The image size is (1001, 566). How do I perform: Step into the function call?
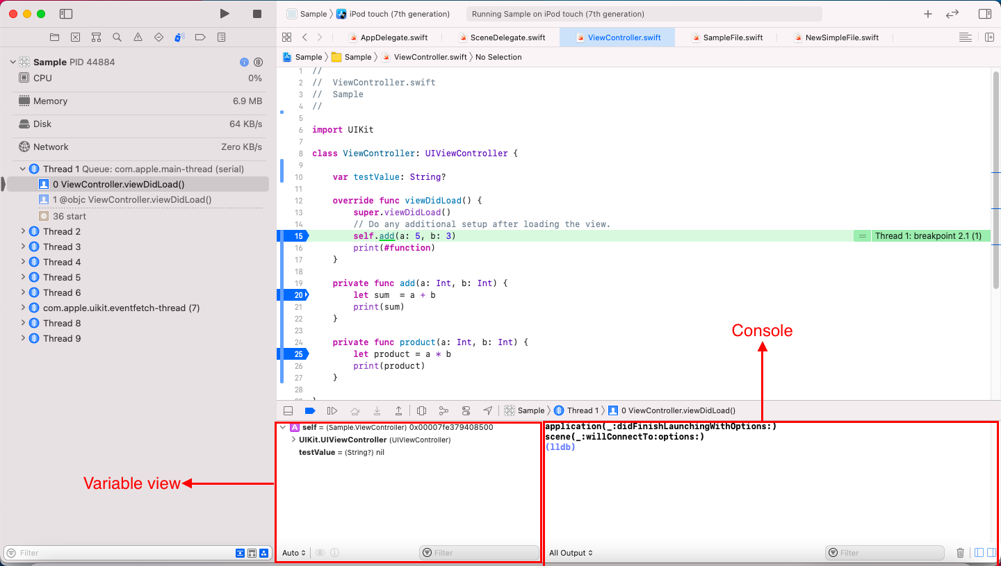pos(377,410)
